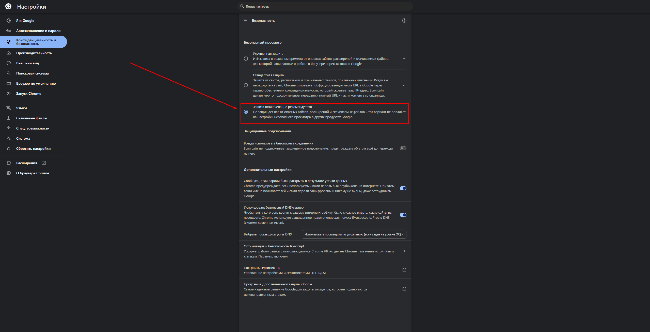Click the Поиск настроек search field
Viewport: 650px width, 332px height.
coord(325,6)
